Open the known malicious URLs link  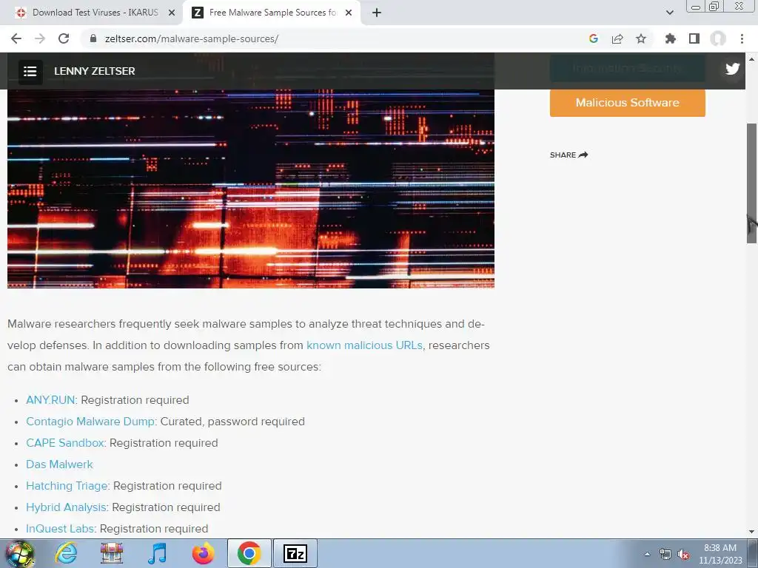(x=364, y=345)
